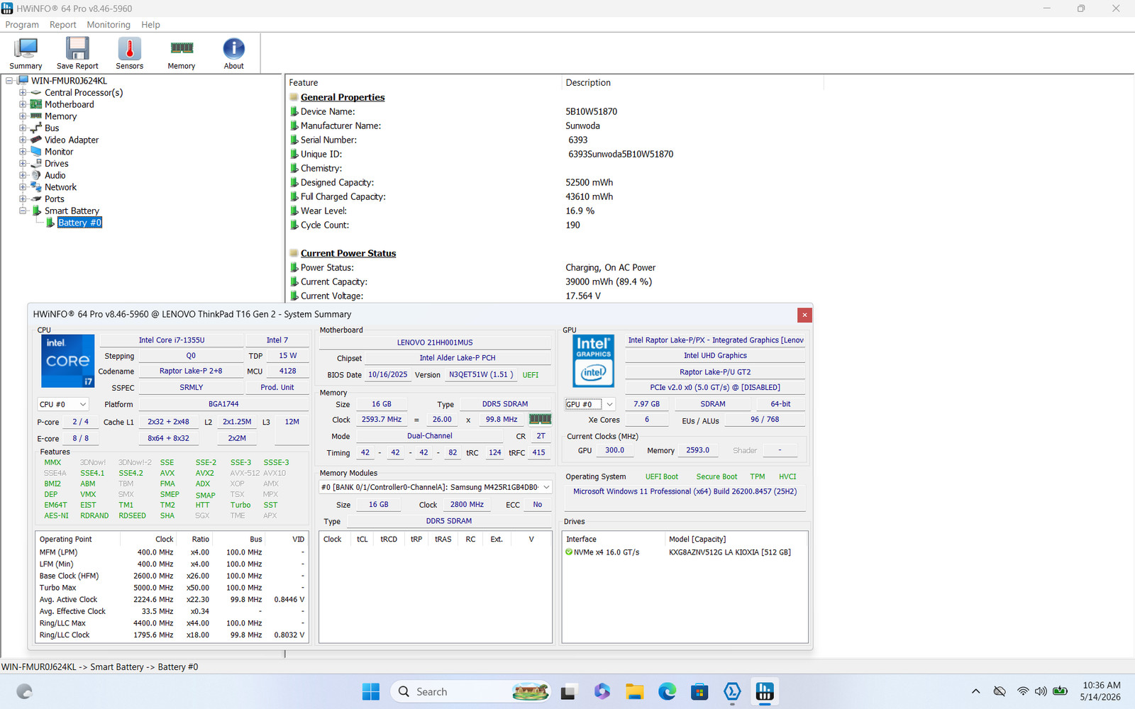This screenshot has height=709, width=1135.
Task: Click the battery icon beside Battery #0 in tree
Action: click(50, 223)
